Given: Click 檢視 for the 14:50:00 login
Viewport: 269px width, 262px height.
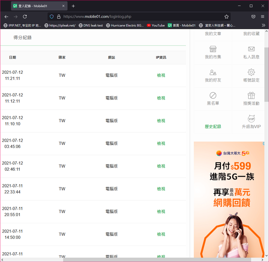Looking at the screenshot, I should (x=161, y=234).
